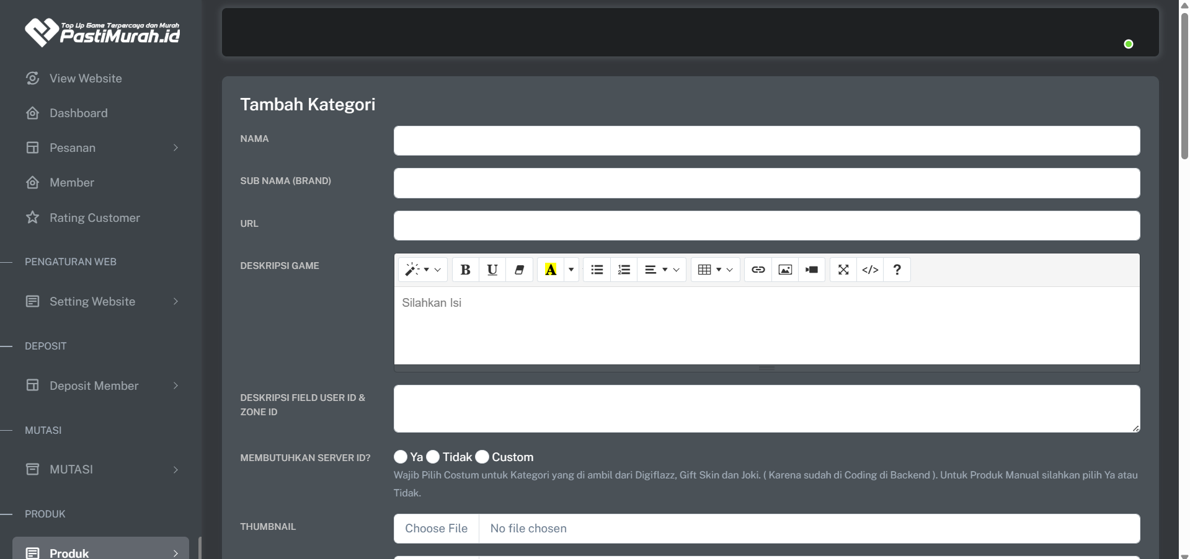Insert a picture using image icon
The height and width of the screenshot is (559, 1190).
pos(785,270)
